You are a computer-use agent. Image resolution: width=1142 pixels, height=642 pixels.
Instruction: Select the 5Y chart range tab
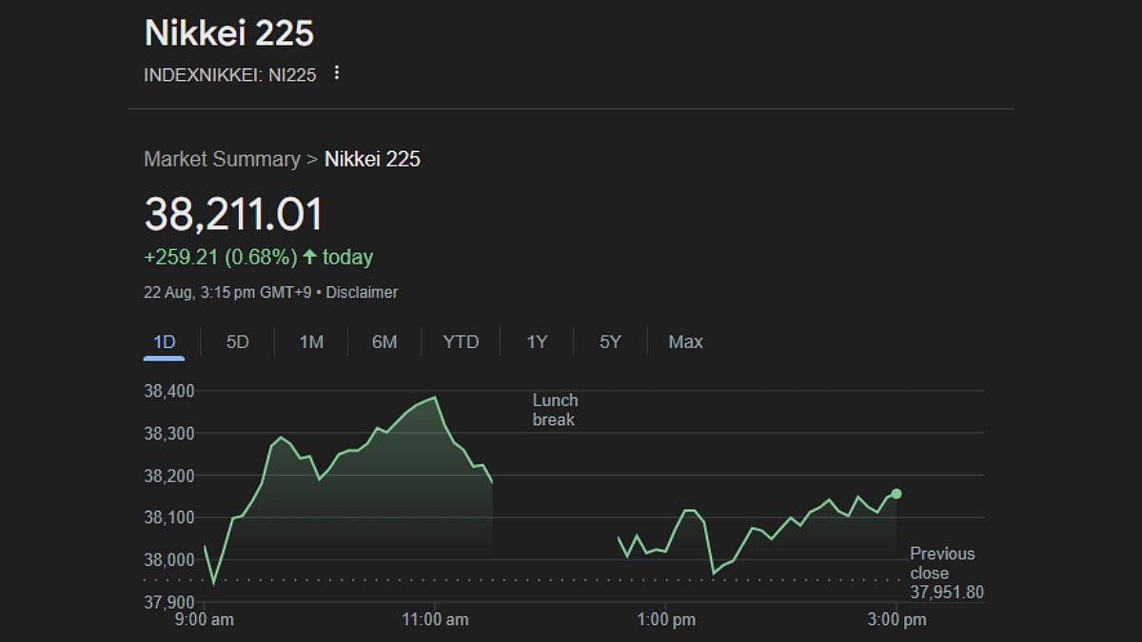tap(610, 341)
